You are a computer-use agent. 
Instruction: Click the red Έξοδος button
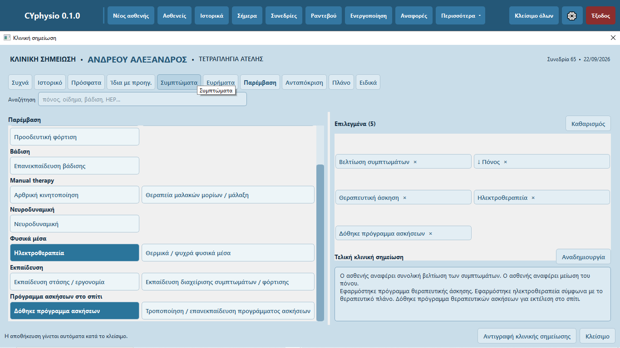tap(600, 15)
